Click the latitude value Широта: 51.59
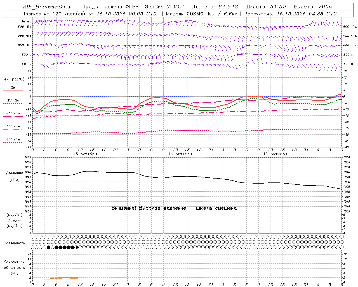The height and width of the screenshot is (287, 358). click(266, 7)
